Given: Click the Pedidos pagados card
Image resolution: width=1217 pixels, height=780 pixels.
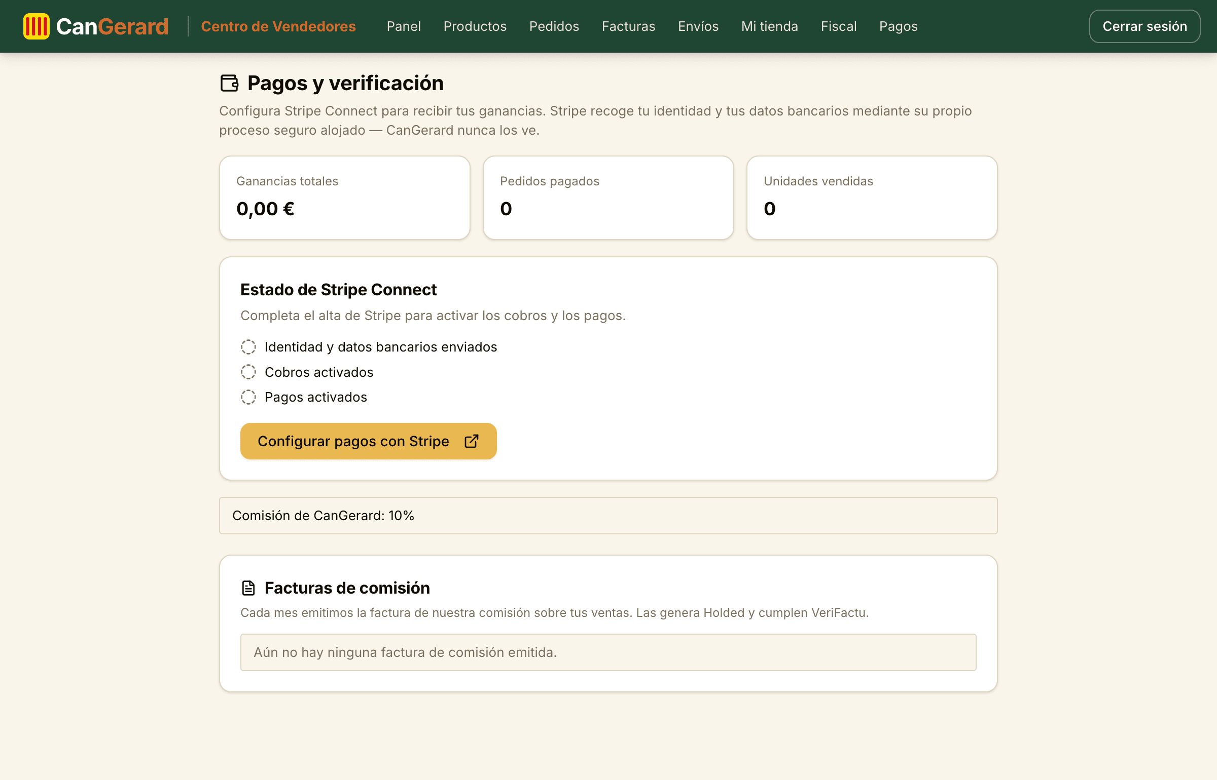Looking at the screenshot, I should click(x=608, y=198).
